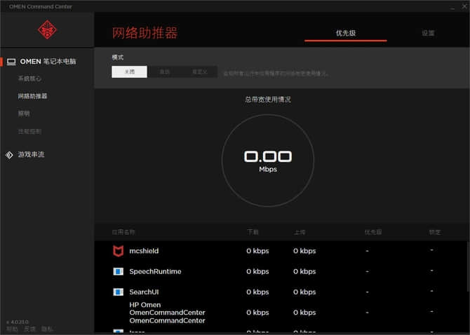Open 系统核心 in the sidebar

tap(29, 78)
